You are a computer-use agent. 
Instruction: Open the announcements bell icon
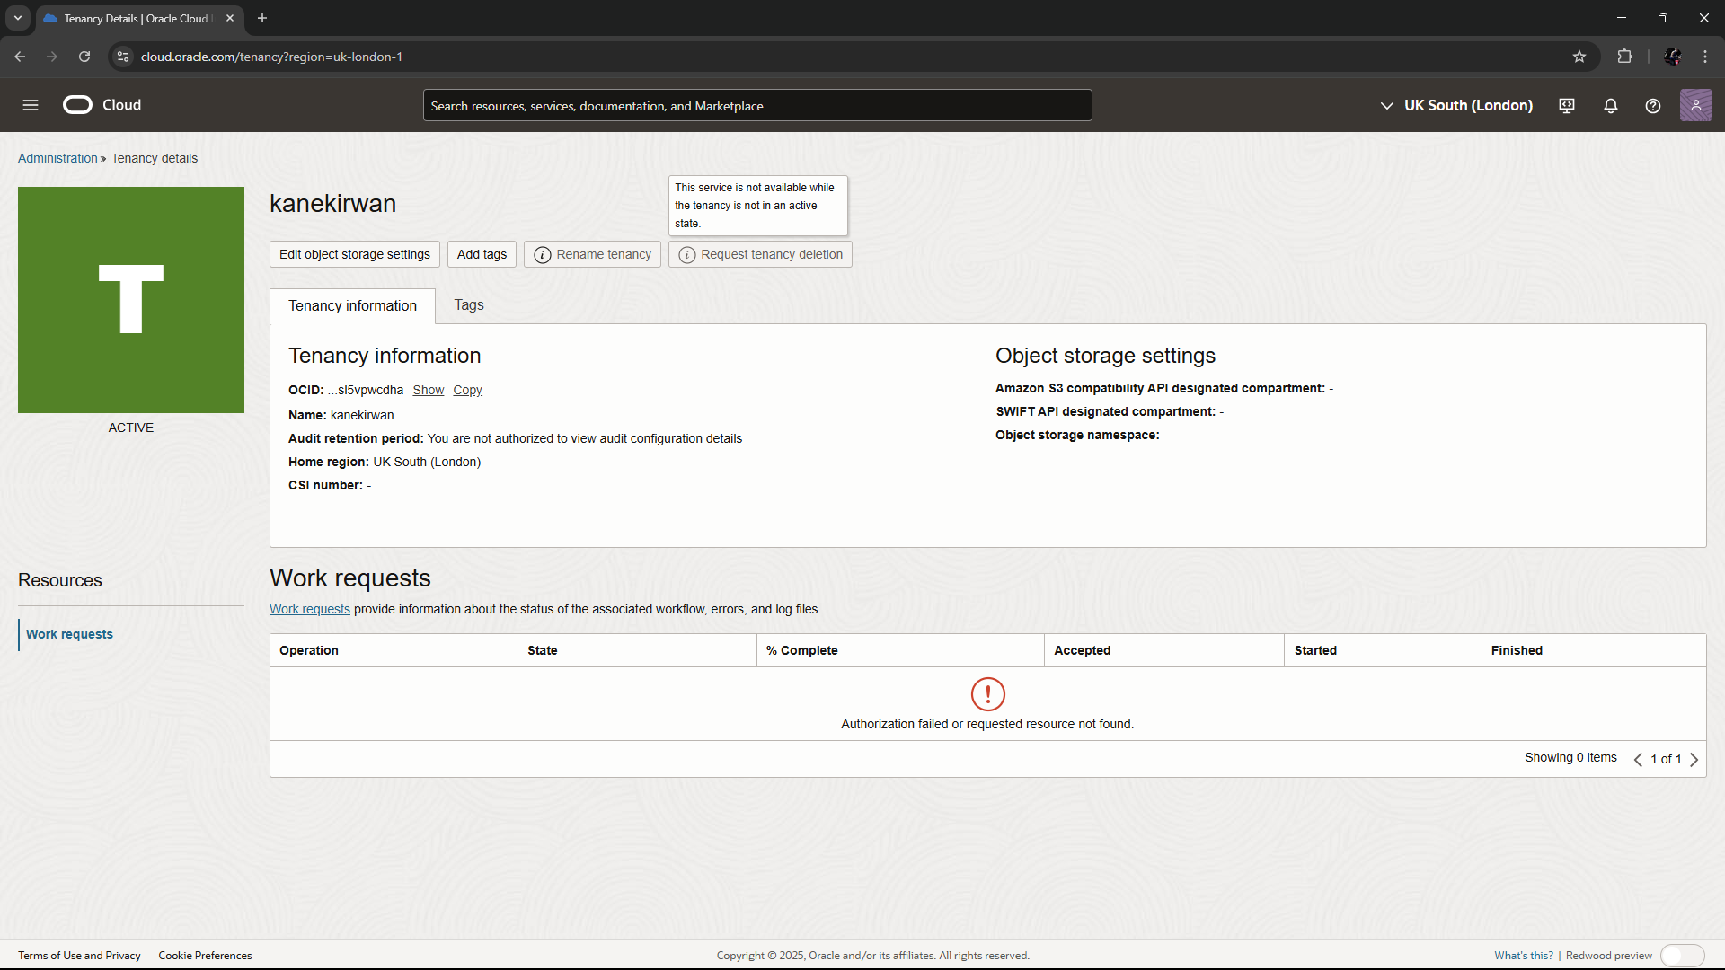1611,106
